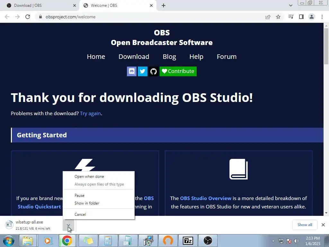The width and height of the screenshot is (329, 247).
Task: Show hidden tray icons arrow
Action: click(273, 241)
